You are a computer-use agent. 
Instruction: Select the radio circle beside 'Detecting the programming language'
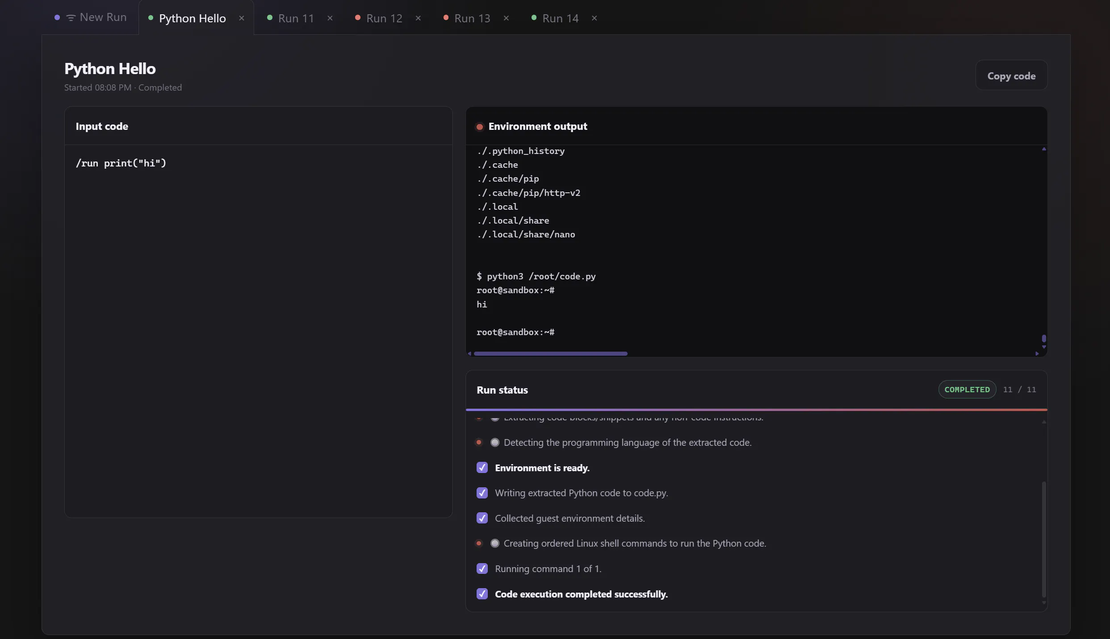[495, 443]
